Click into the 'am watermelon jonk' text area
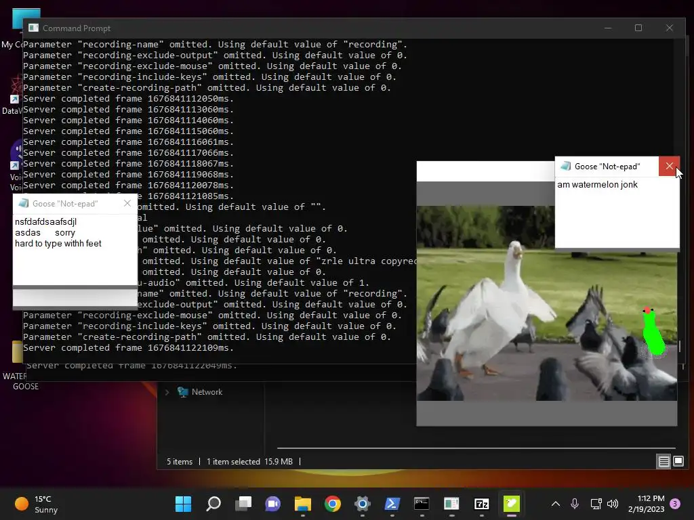This screenshot has width=694, height=520. pyautogui.click(x=617, y=212)
